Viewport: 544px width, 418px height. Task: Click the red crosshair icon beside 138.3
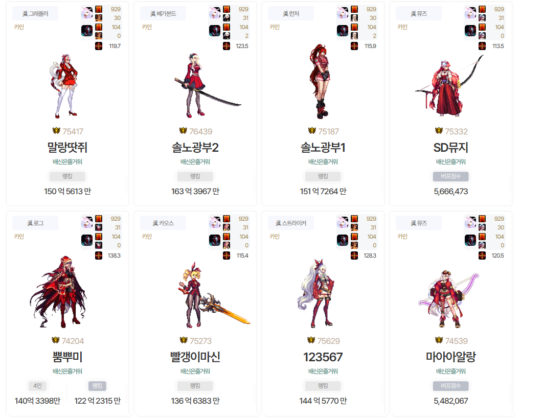pos(99,256)
